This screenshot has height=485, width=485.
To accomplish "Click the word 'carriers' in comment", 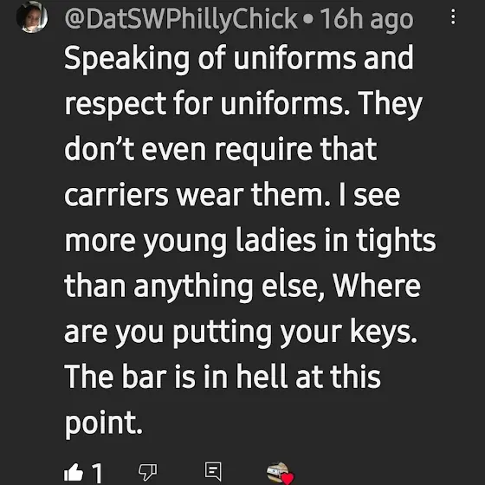I will pyautogui.click(x=116, y=195).
